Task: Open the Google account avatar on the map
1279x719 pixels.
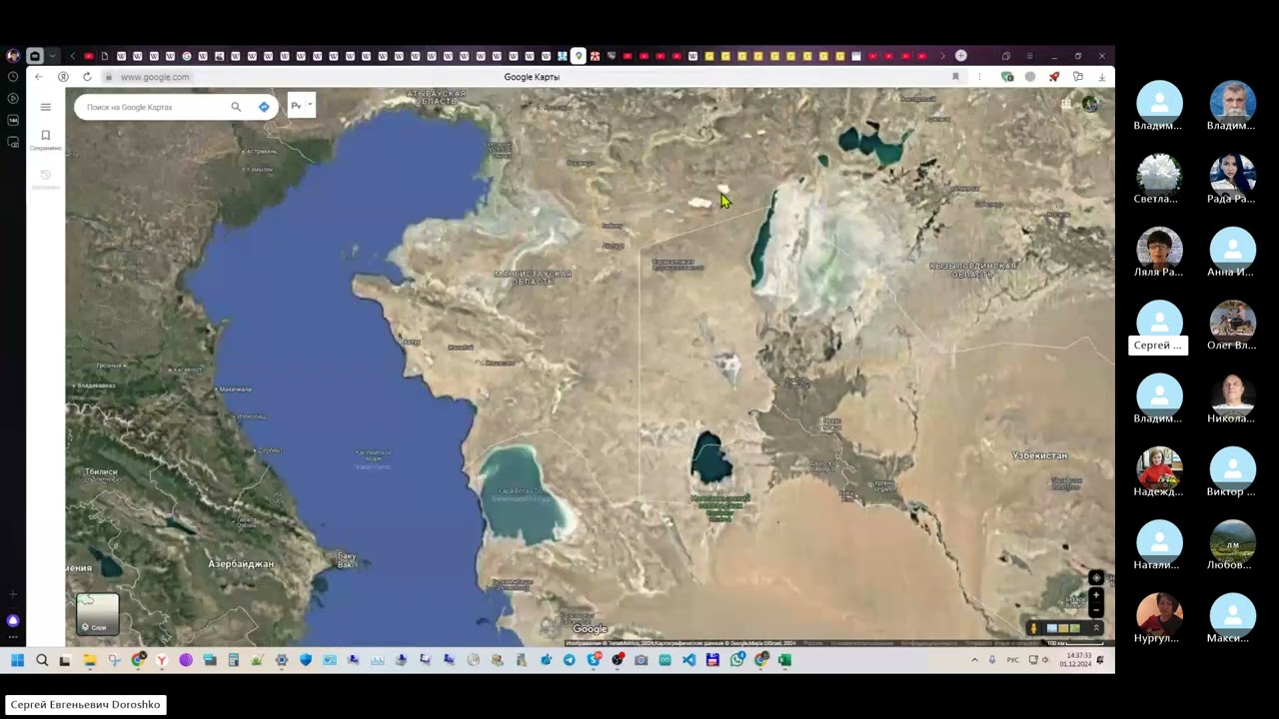Action: [x=1090, y=104]
